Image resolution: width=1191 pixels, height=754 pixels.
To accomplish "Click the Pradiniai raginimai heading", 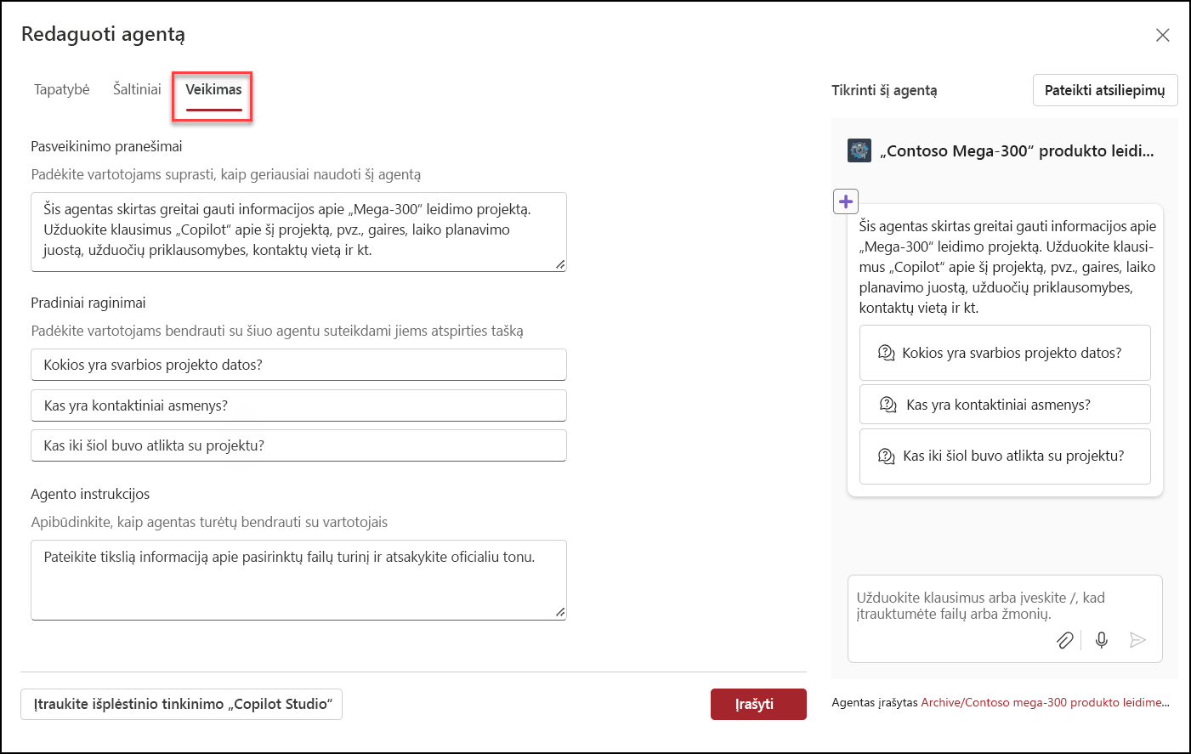I will tap(88, 303).
